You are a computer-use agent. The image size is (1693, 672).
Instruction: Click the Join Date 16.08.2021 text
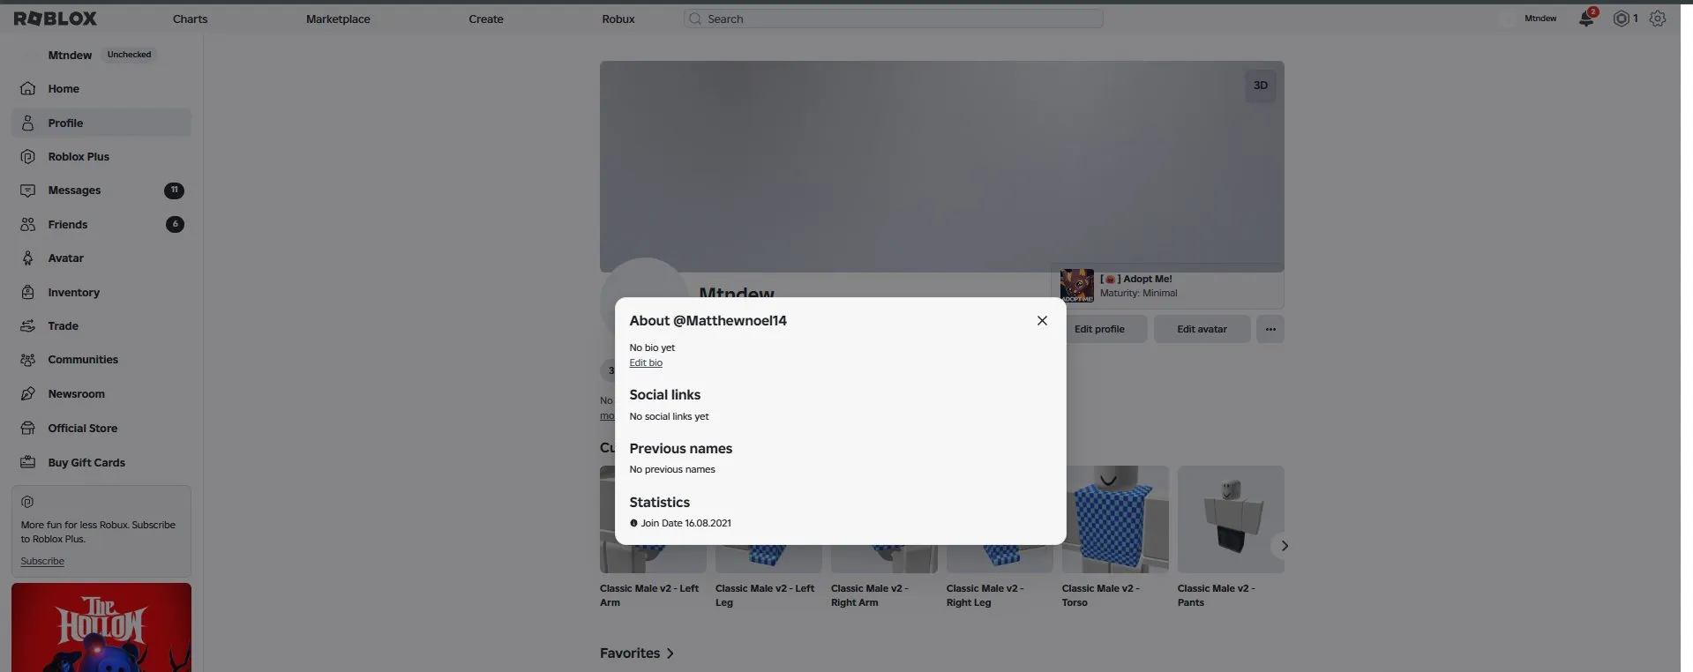click(x=685, y=523)
